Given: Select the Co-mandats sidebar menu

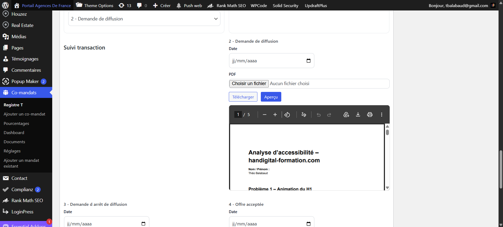Looking at the screenshot, I should [x=26, y=92].
